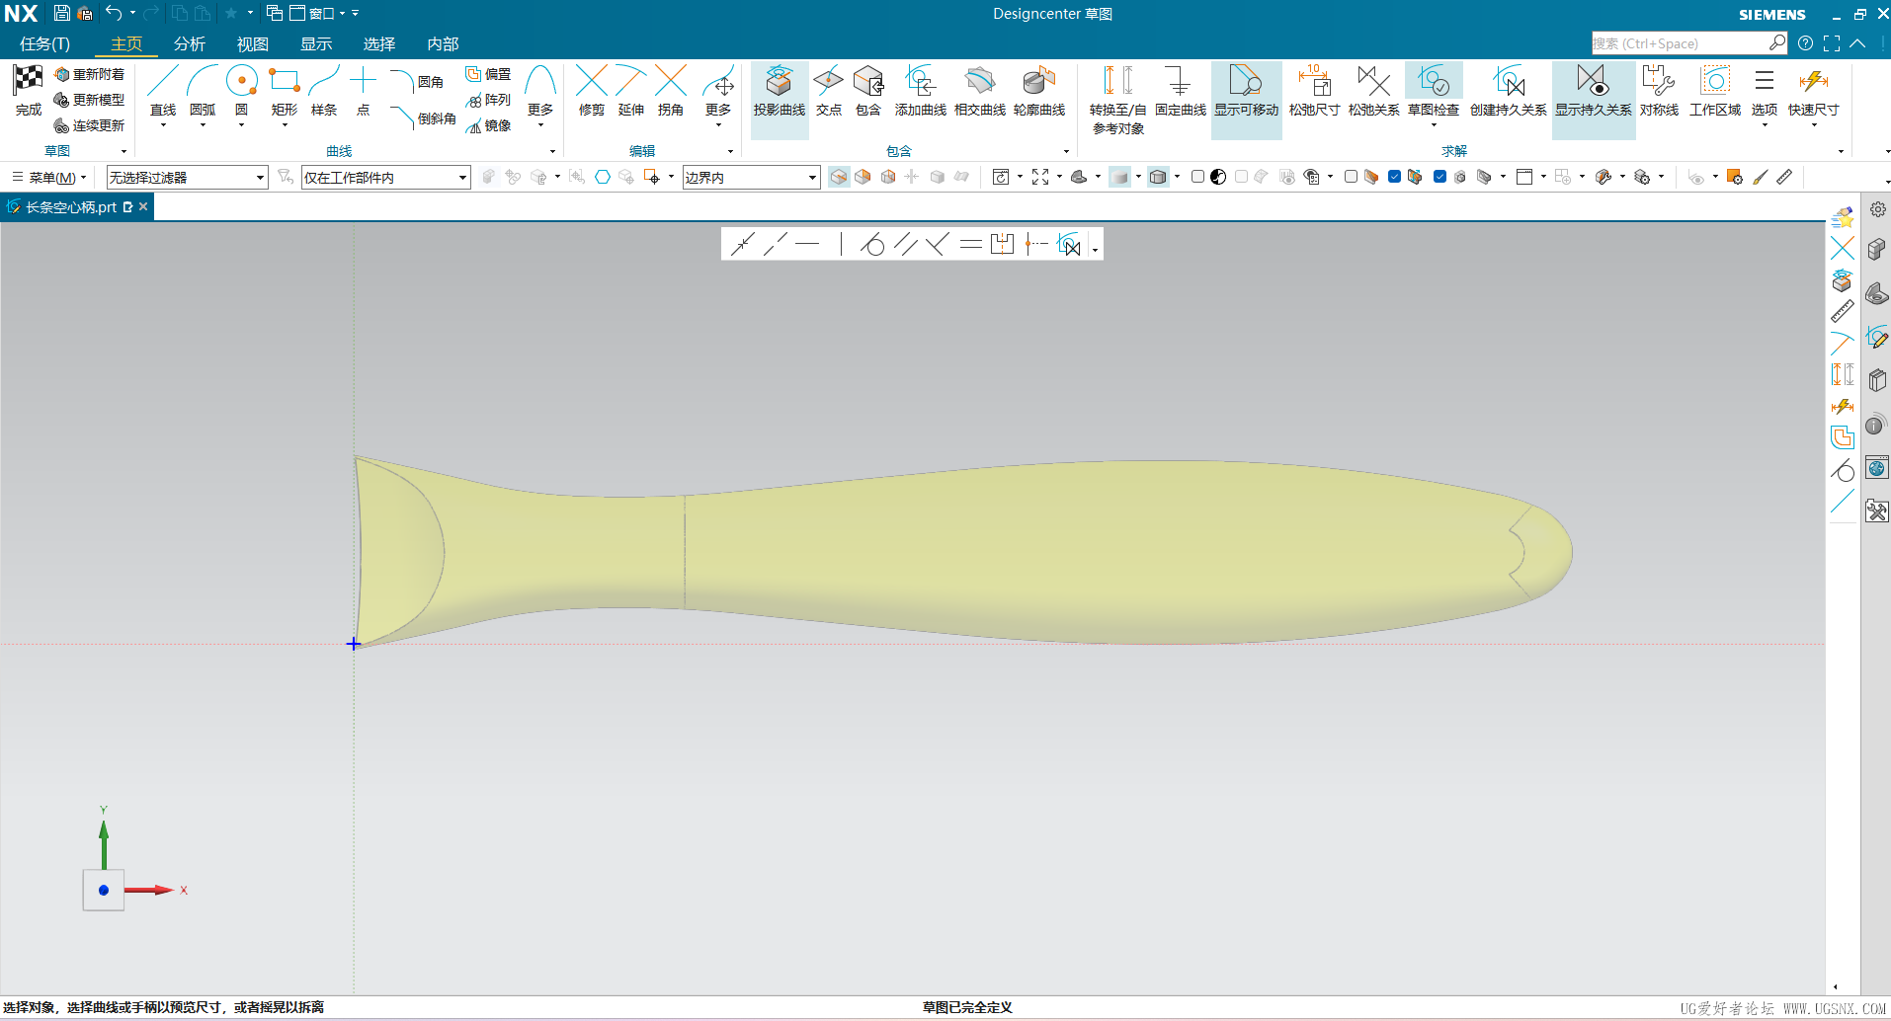This screenshot has height=1021, width=1891.
Task: Click the parallel constraint icon in floating toolbar
Action: coord(905,244)
